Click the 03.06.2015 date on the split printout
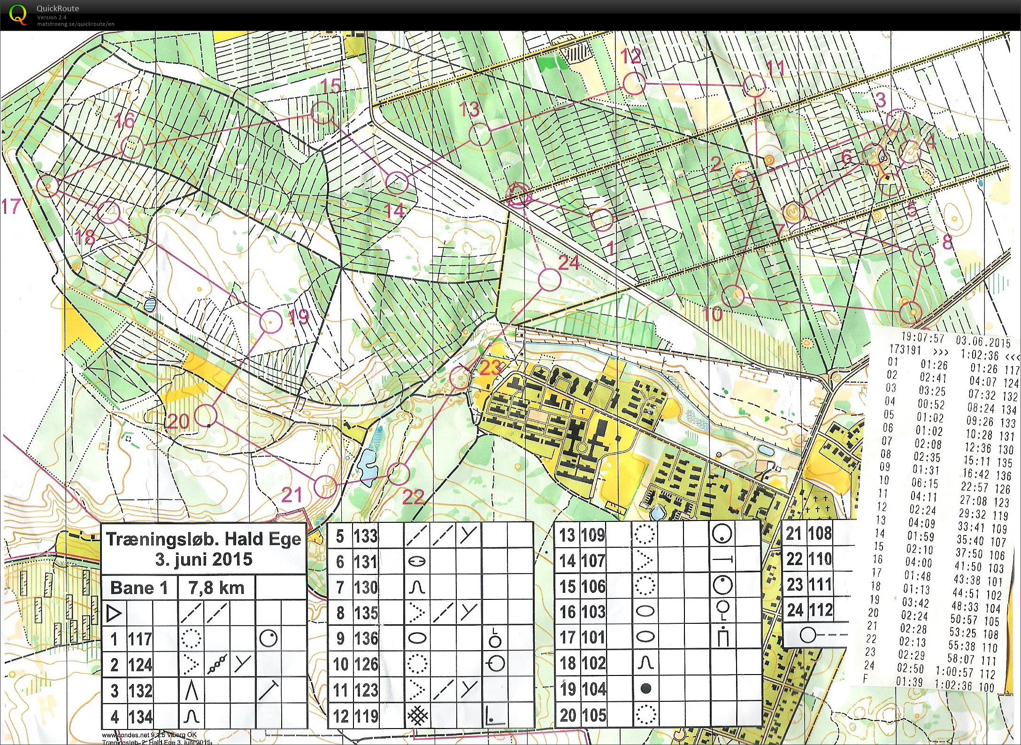Image resolution: width=1021 pixels, height=745 pixels. coord(983,341)
